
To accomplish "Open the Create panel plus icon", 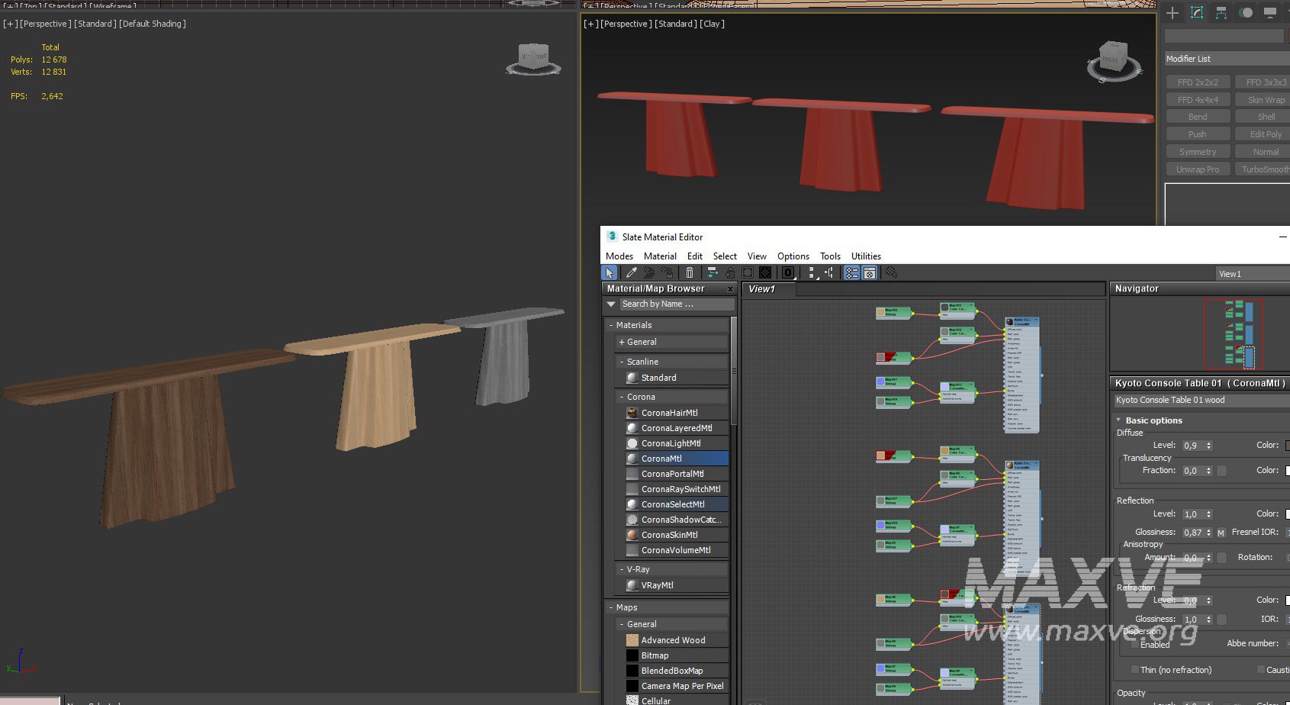I will tap(1173, 13).
